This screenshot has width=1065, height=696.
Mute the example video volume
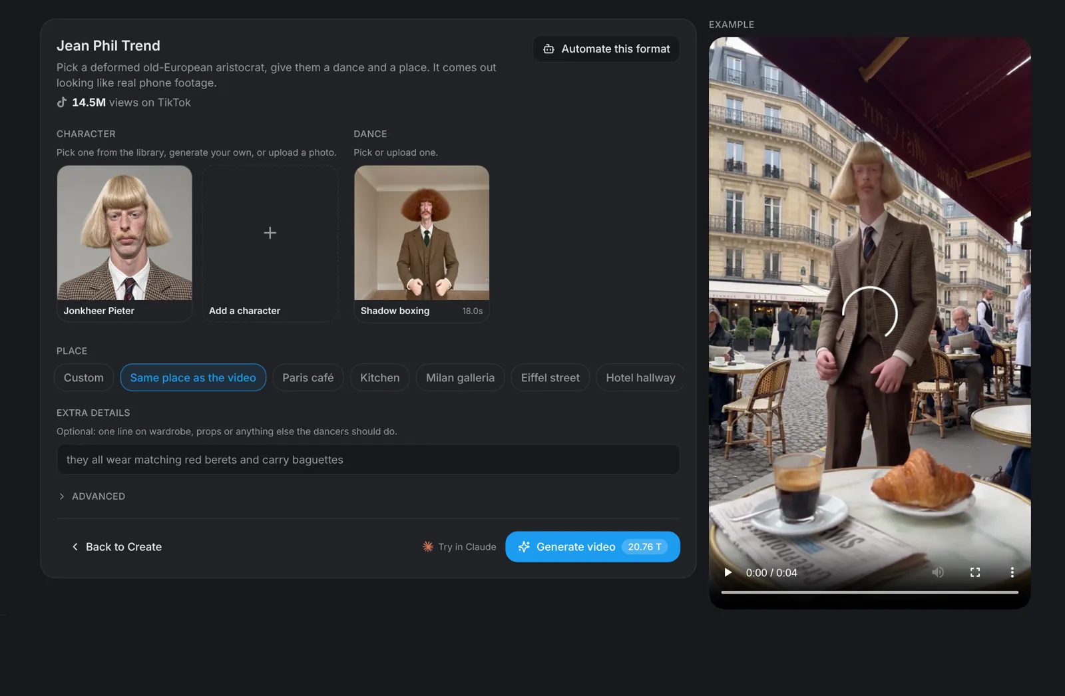(x=938, y=572)
